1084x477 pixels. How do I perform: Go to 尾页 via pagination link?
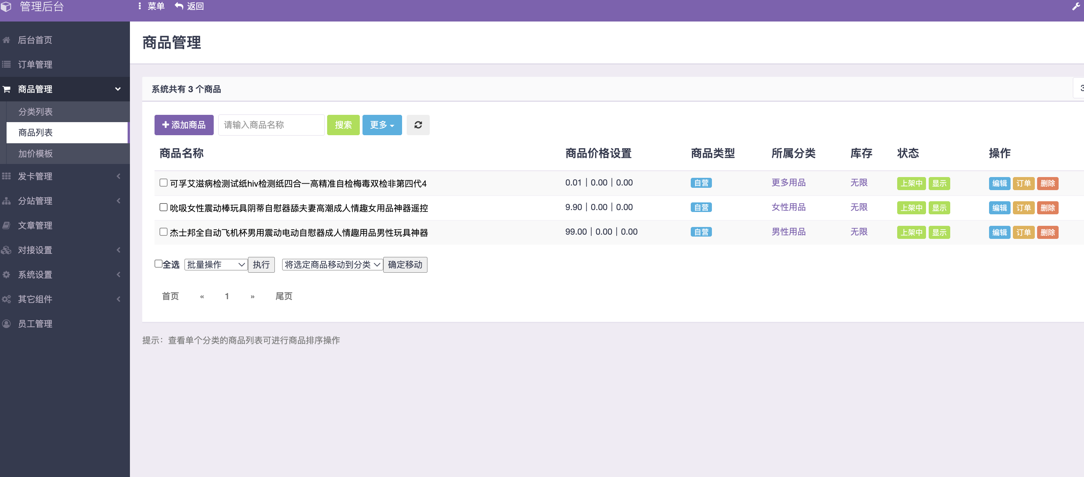pyautogui.click(x=284, y=296)
